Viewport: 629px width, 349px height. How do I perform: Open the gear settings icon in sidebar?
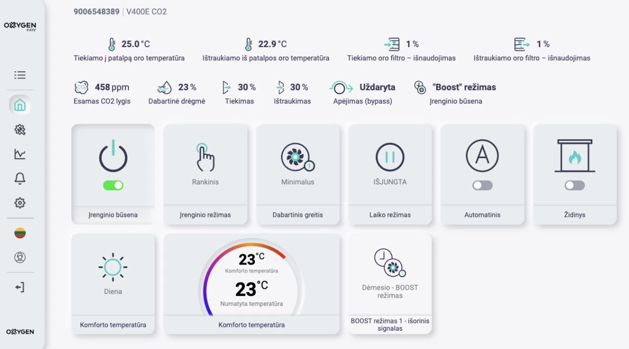20,203
